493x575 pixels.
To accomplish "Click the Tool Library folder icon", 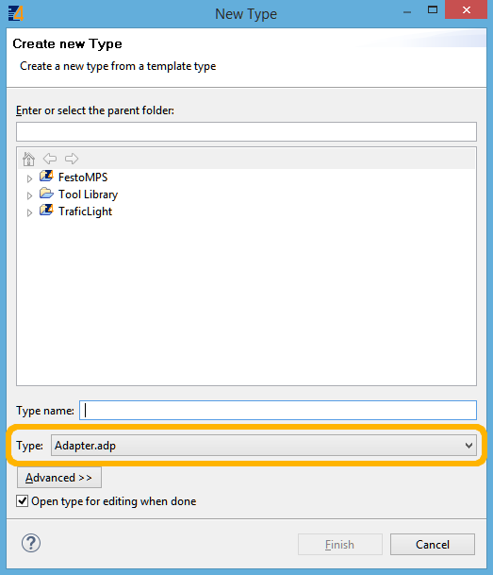I will click(46, 194).
